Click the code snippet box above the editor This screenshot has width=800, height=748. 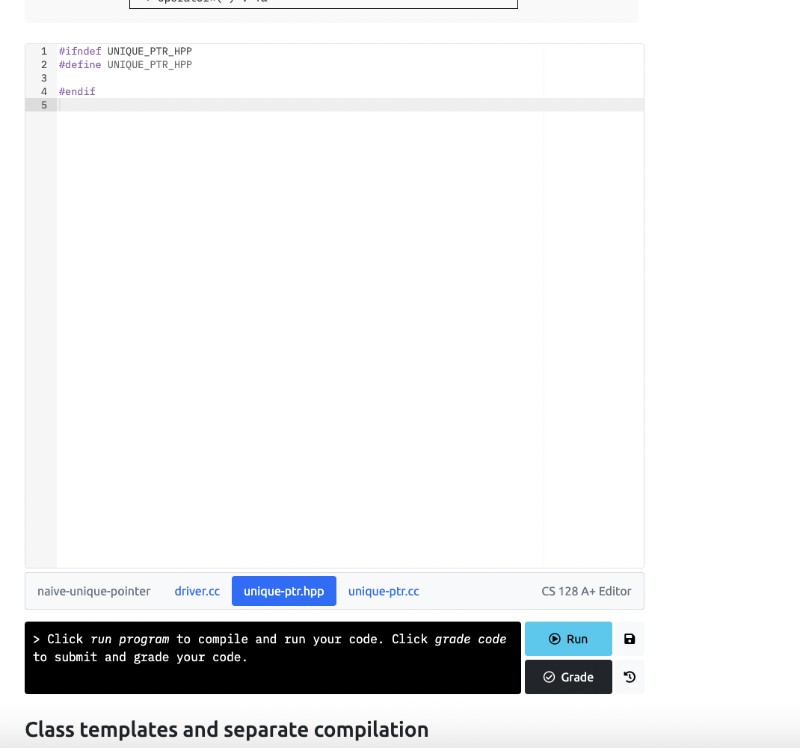[323, 4]
